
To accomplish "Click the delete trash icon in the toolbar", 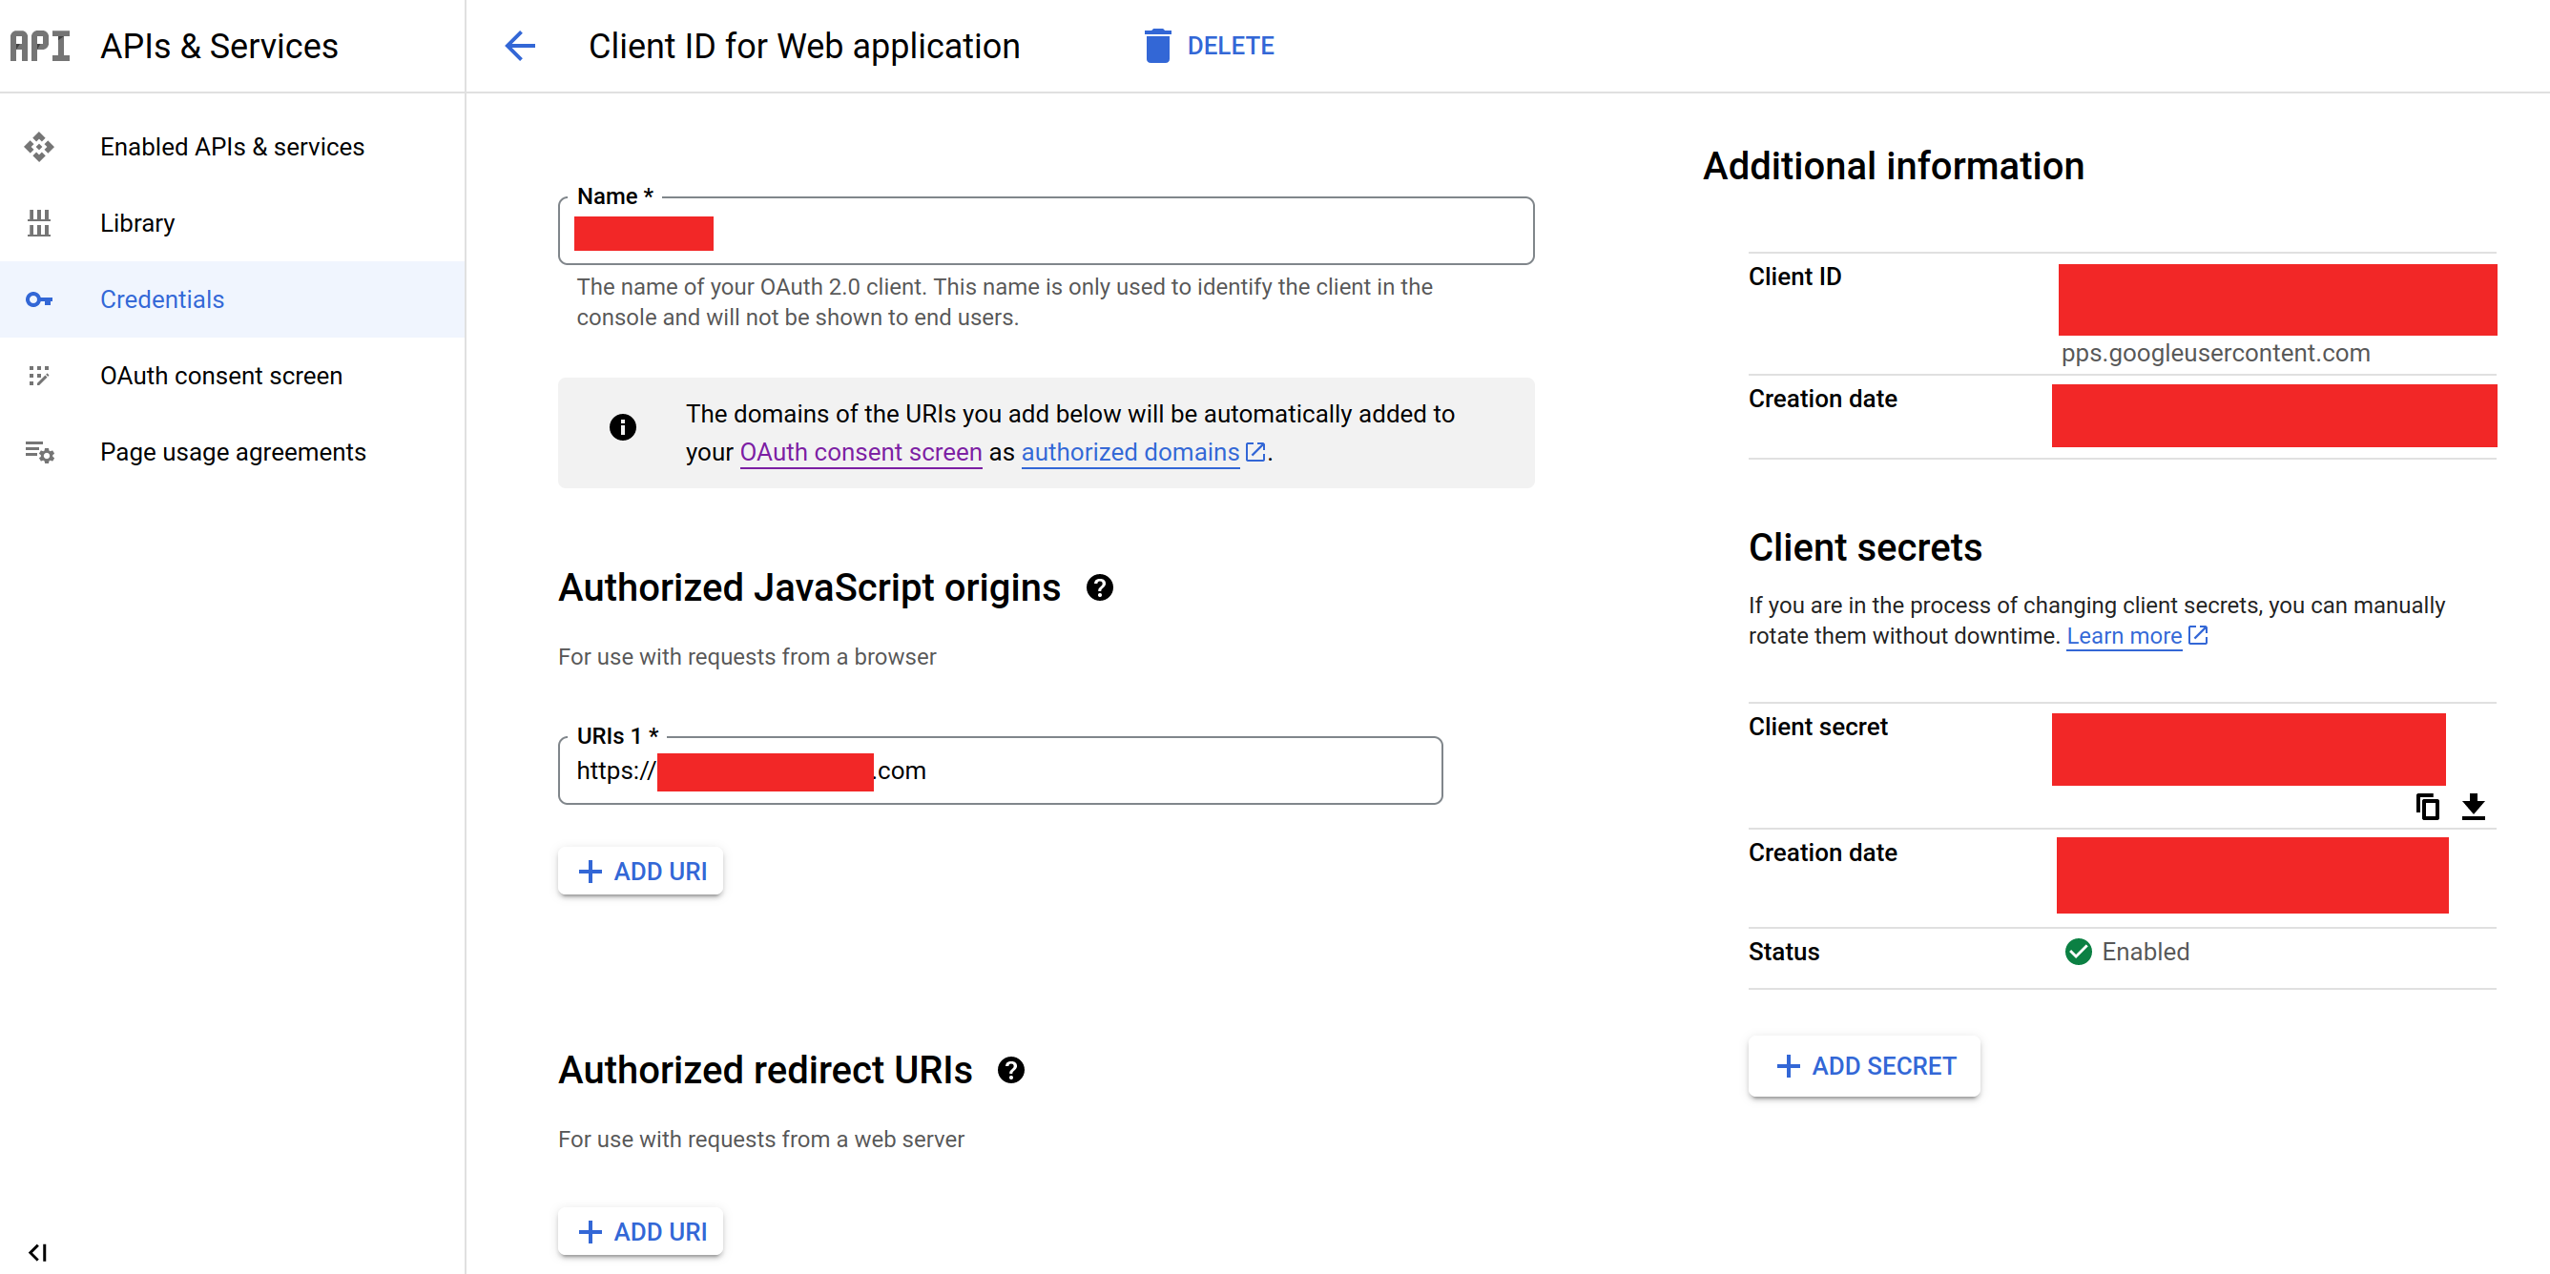I will point(1156,46).
